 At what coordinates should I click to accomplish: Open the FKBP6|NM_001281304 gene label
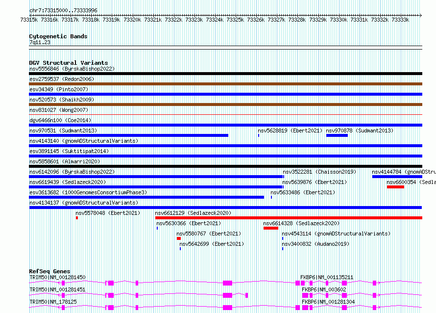coord(328,302)
